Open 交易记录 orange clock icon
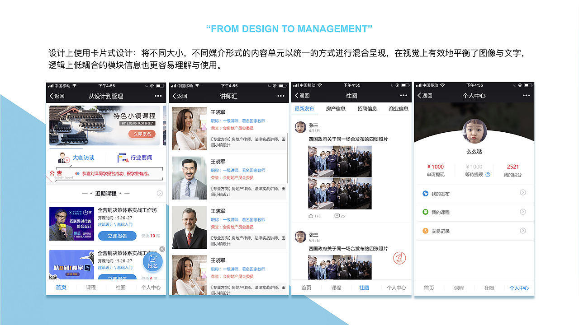This screenshot has height=325, width=579. (x=425, y=231)
